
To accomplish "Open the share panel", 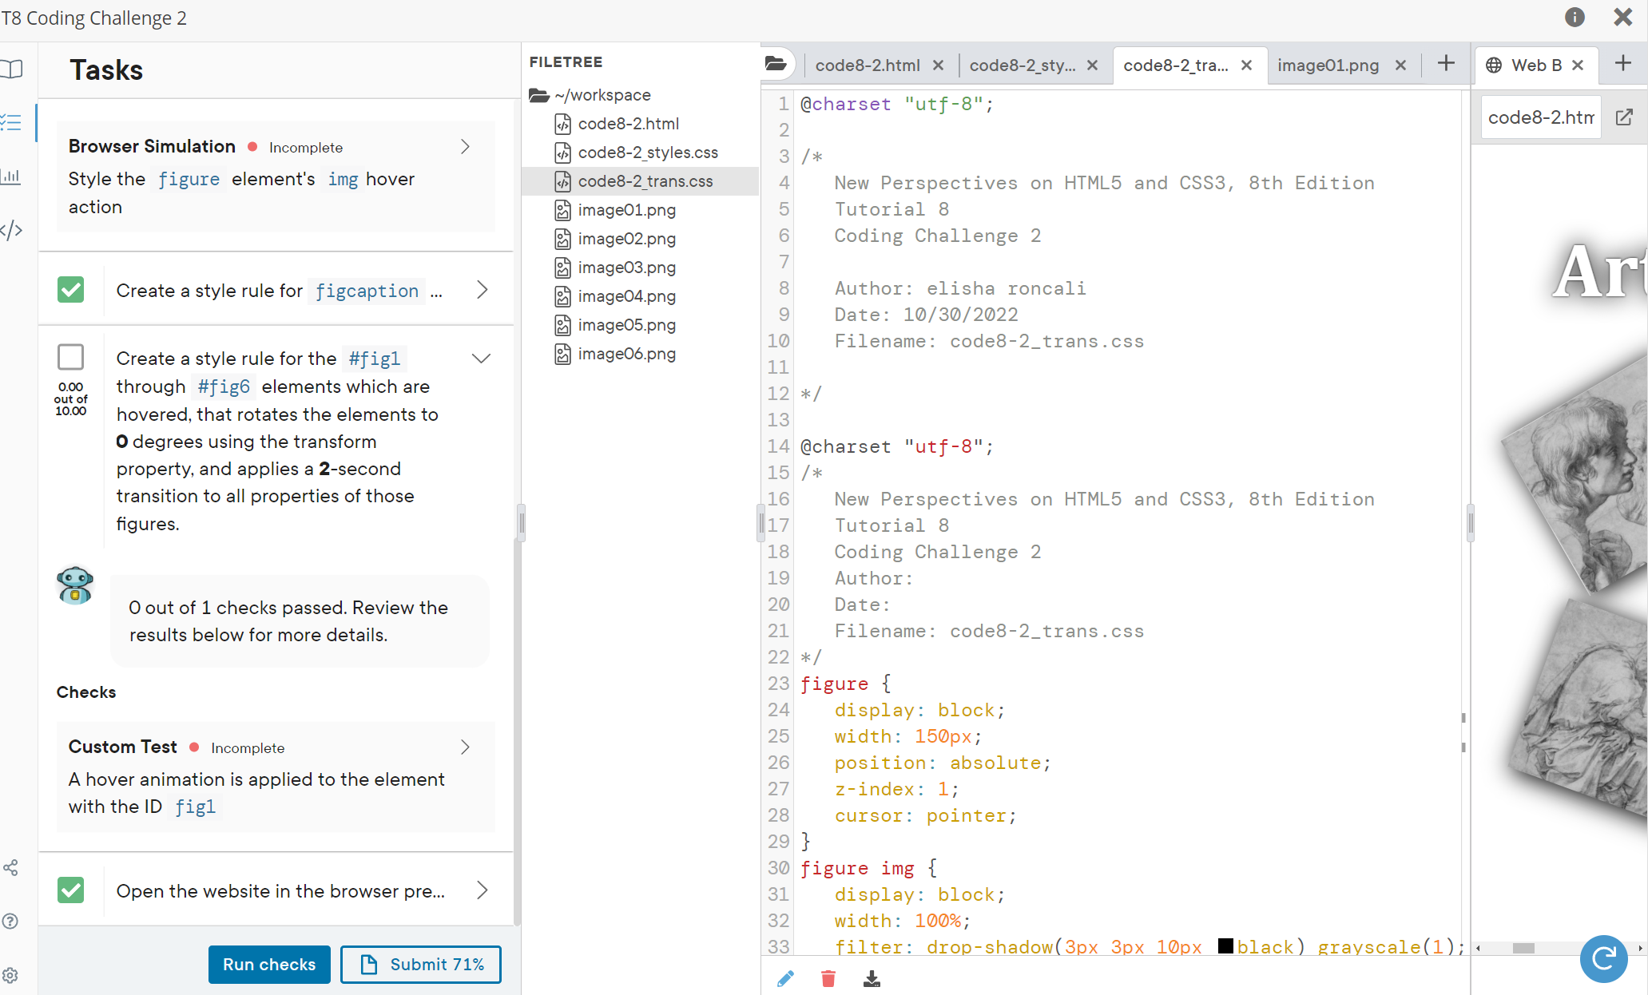I will 11,867.
